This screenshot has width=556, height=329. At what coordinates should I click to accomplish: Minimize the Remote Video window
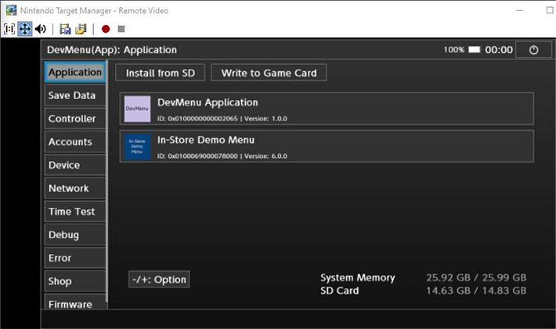519,10
